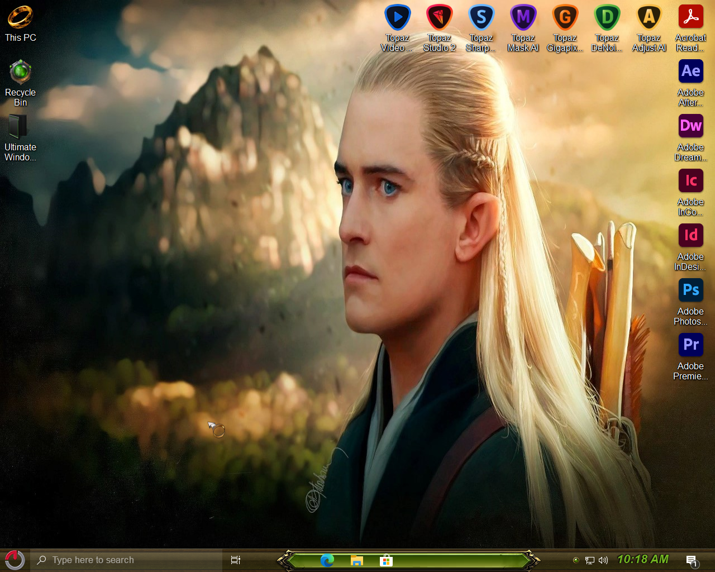This screenshot has height=572, width=715.
Task: Select the Acrobat Reader shortcut
Action: [690, 28]
